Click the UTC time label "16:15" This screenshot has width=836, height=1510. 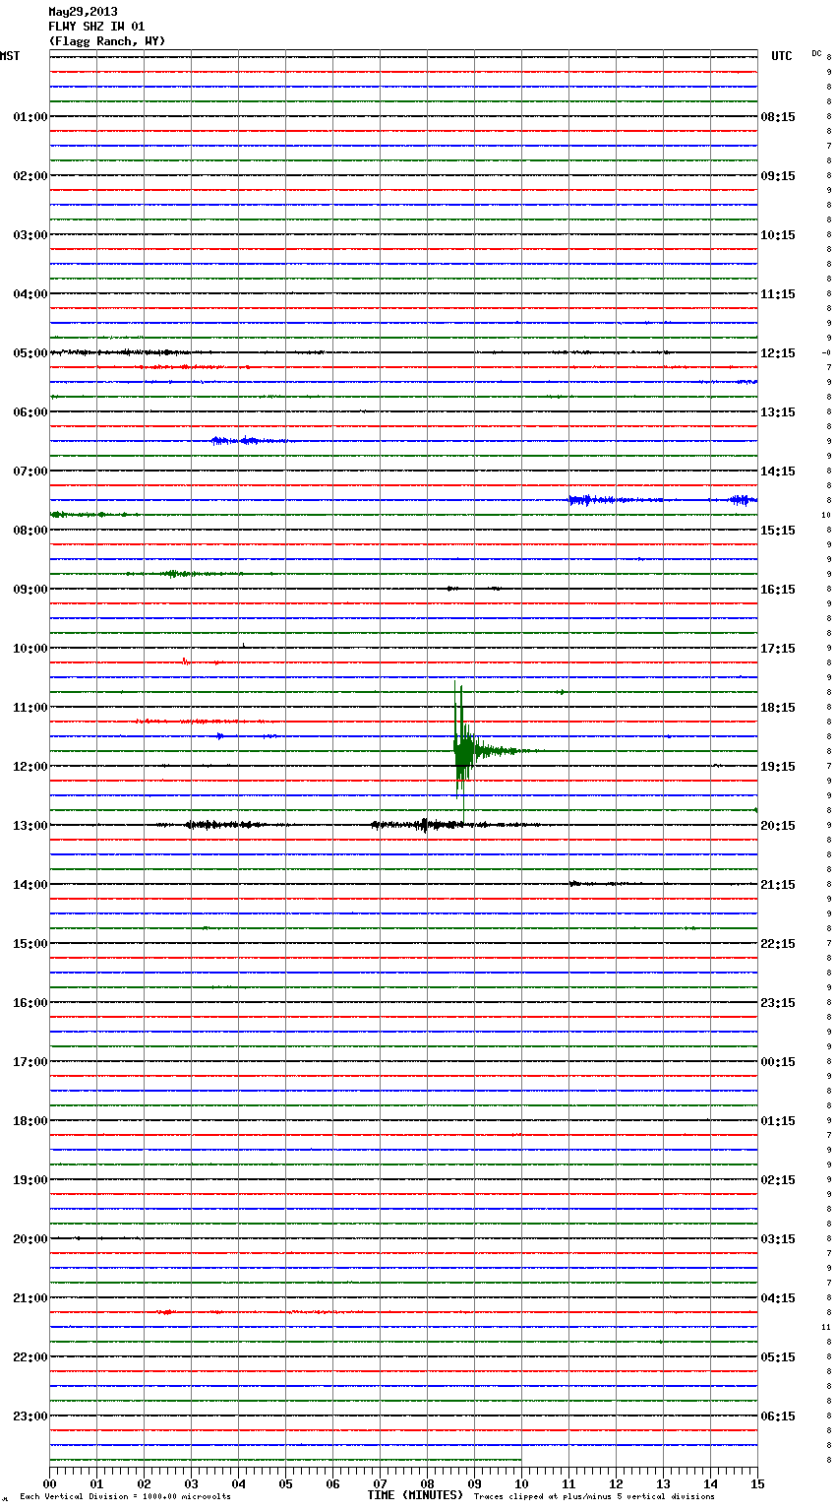pyautogui.click(x=778, y=590)
